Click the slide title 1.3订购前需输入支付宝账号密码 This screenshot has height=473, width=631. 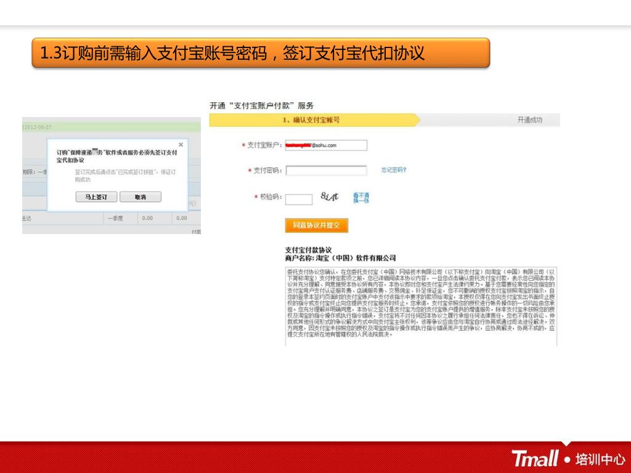point(232,53)
